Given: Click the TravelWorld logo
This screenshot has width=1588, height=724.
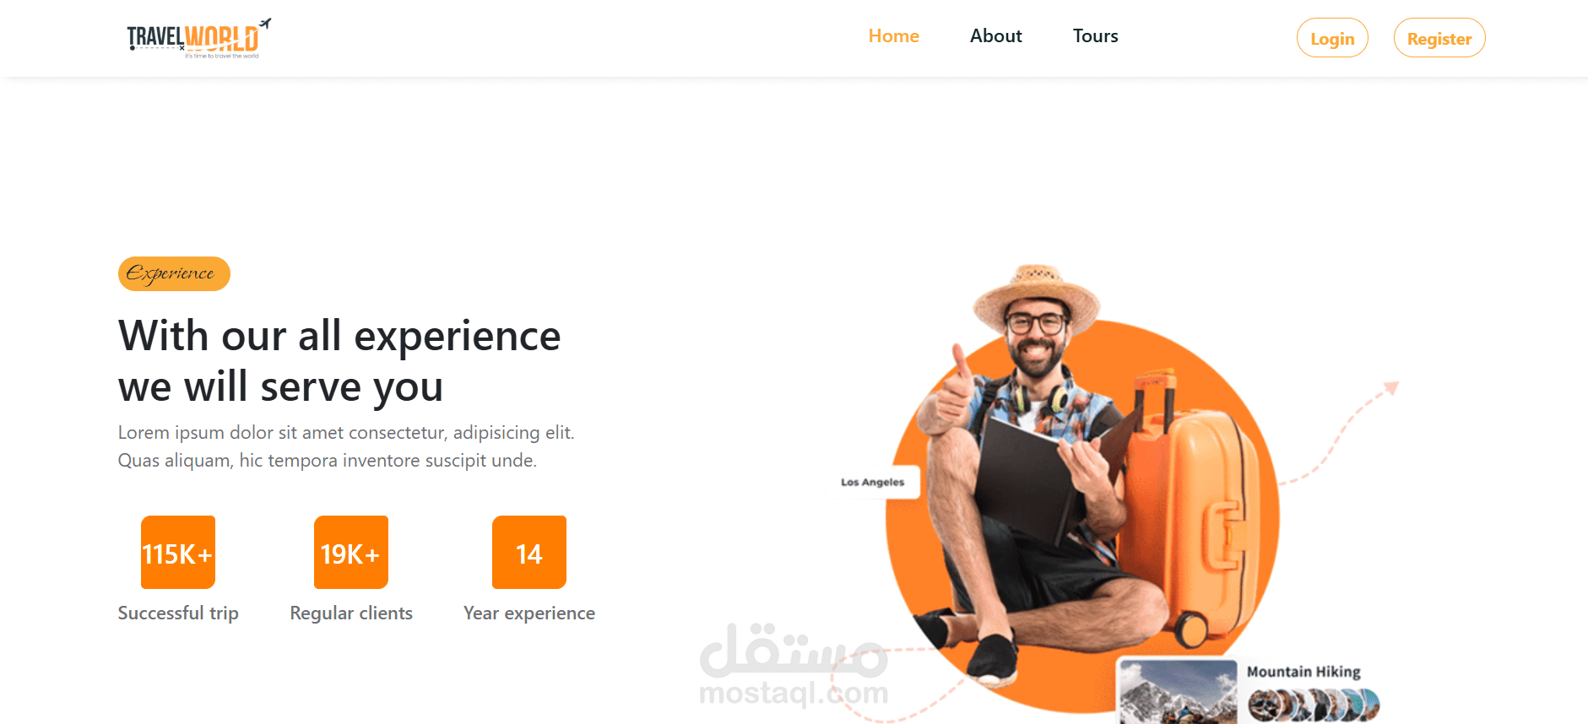Looking at the screenshot, I should pos(199,38).
